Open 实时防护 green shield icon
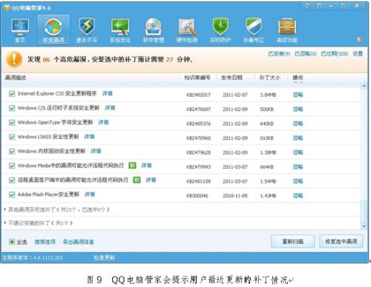The width and height of the screenshot is (371, 287). tap(220, 27)
